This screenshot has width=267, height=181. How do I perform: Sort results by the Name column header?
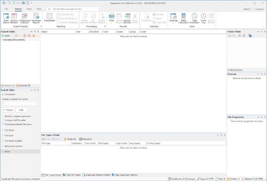(x=58, y=32)
